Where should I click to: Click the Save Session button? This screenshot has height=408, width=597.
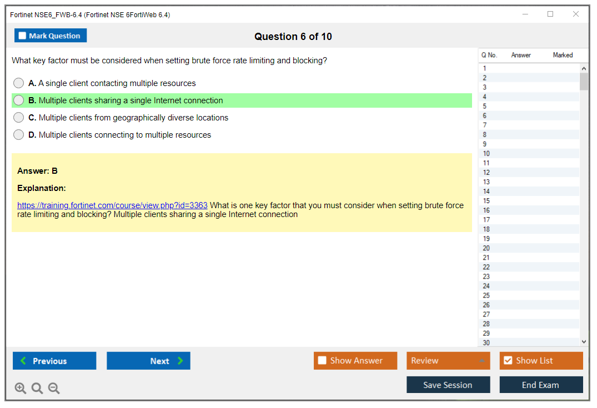(448, 385)
